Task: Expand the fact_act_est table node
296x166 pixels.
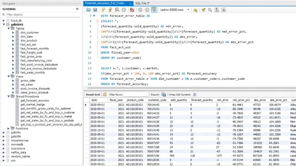Action: (x=13, y=44)
